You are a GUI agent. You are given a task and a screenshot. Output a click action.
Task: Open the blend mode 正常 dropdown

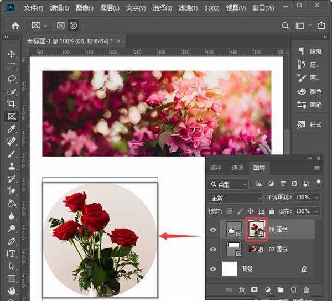pos(236,198)
